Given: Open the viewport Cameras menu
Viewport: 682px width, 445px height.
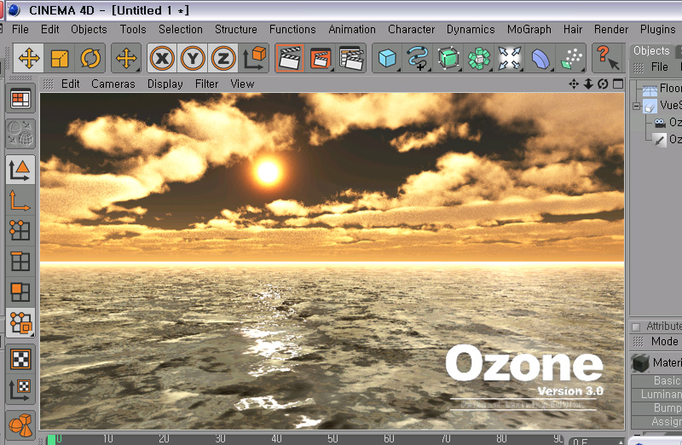Looking at the screenshot, I should [x=113, y=84].
